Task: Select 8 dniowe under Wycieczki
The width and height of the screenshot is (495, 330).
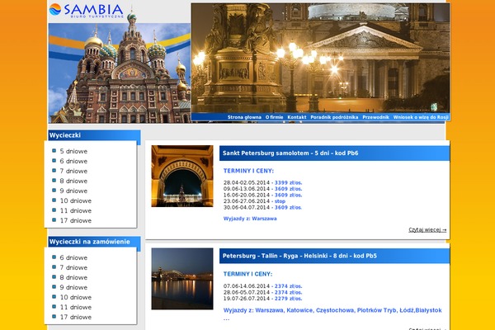Action: (73, 181)
